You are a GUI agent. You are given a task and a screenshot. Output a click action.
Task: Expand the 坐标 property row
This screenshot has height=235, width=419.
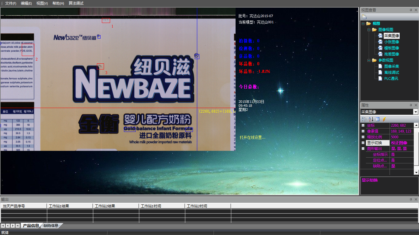coord(363,125)
